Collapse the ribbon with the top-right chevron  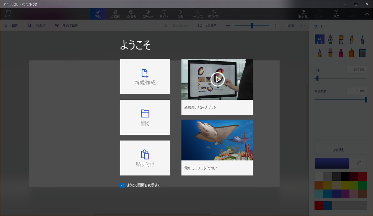click(x=367, y=14)
